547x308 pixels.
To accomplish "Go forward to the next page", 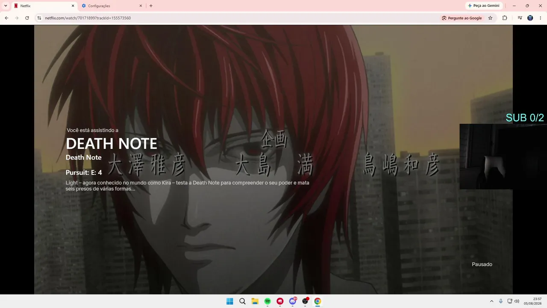I will pos(17,18).
